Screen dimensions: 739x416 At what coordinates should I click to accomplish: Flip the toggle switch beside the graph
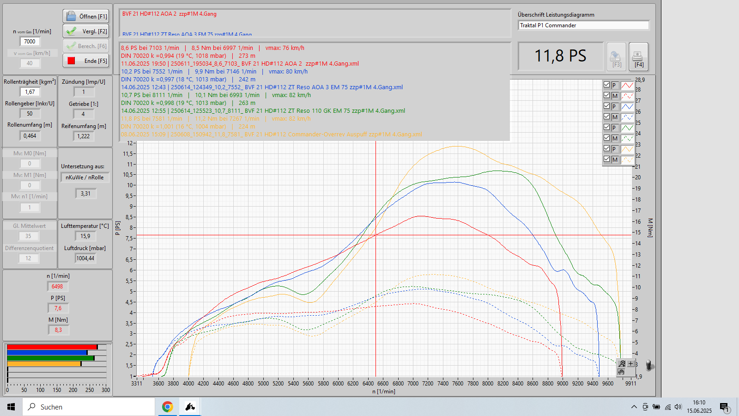[x=649, y=366]
